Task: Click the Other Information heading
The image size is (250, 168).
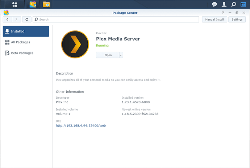Action: [x=70, y=92]
